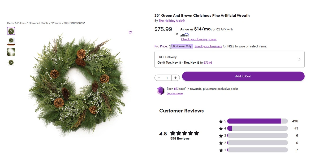Select the third wreath thumbnail
Screen dimensions: 319x168
11,52
